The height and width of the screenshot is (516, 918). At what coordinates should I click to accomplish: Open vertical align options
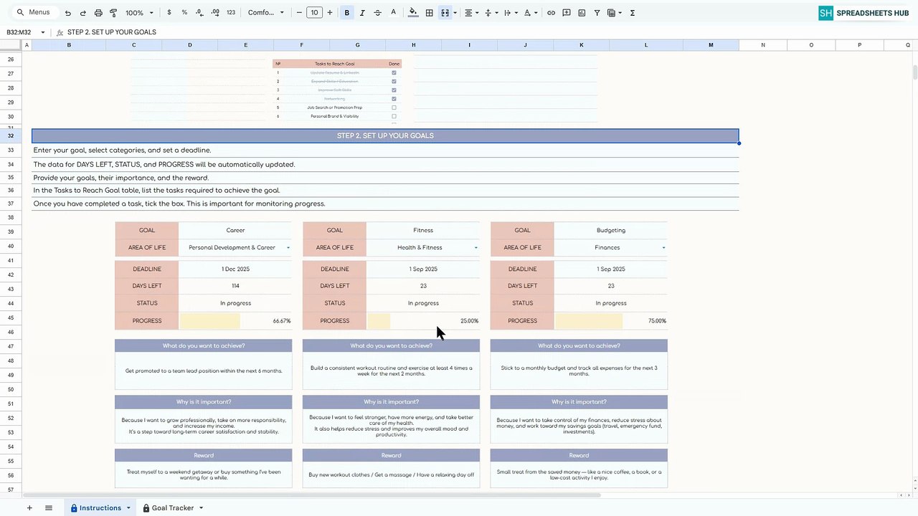[x=491, y=13]
